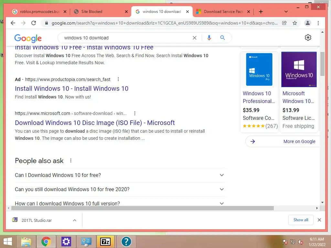Click the blue Windows 10 Pro image
This screenshot has width=331, height=248.
coord(259,69)
